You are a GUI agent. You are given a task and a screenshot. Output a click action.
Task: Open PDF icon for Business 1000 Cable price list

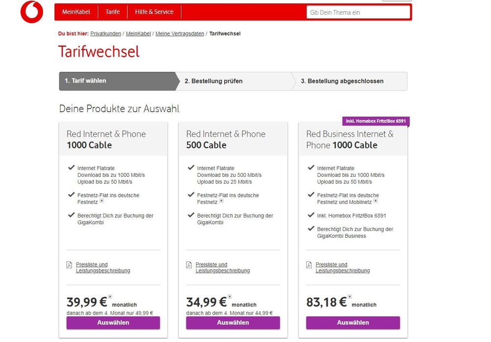click(x=309, y=265)
